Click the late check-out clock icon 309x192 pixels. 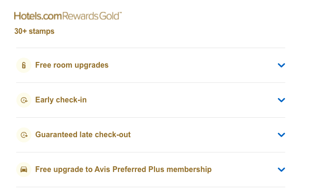click(x=24, y=135)
